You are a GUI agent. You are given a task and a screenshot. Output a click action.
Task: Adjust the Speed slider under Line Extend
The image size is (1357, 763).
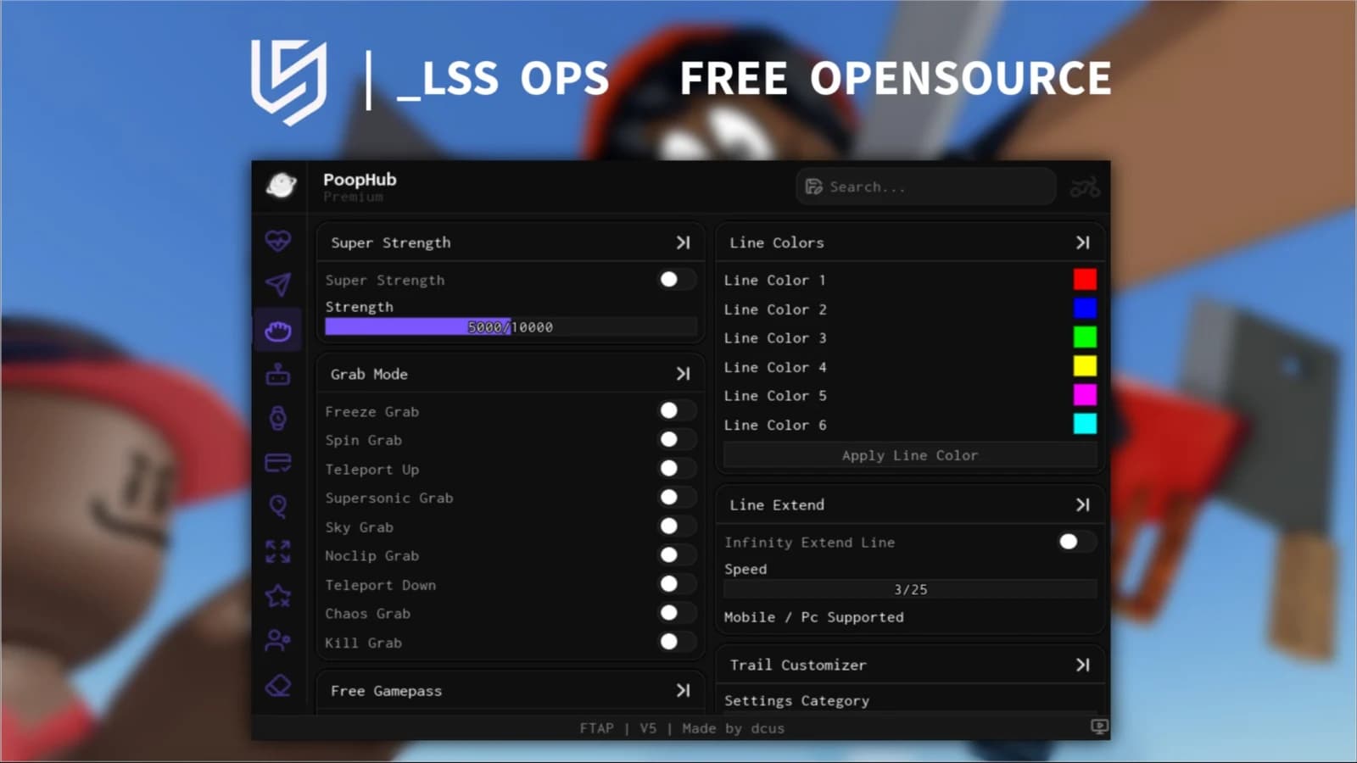click(910, 589)
